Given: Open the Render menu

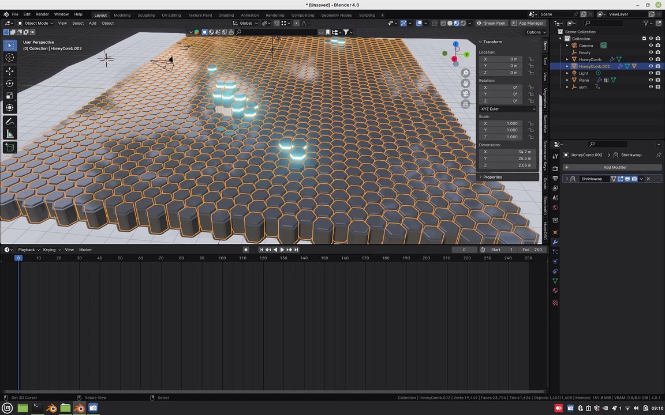Looking at the screenshot, I should pos(42,14).
